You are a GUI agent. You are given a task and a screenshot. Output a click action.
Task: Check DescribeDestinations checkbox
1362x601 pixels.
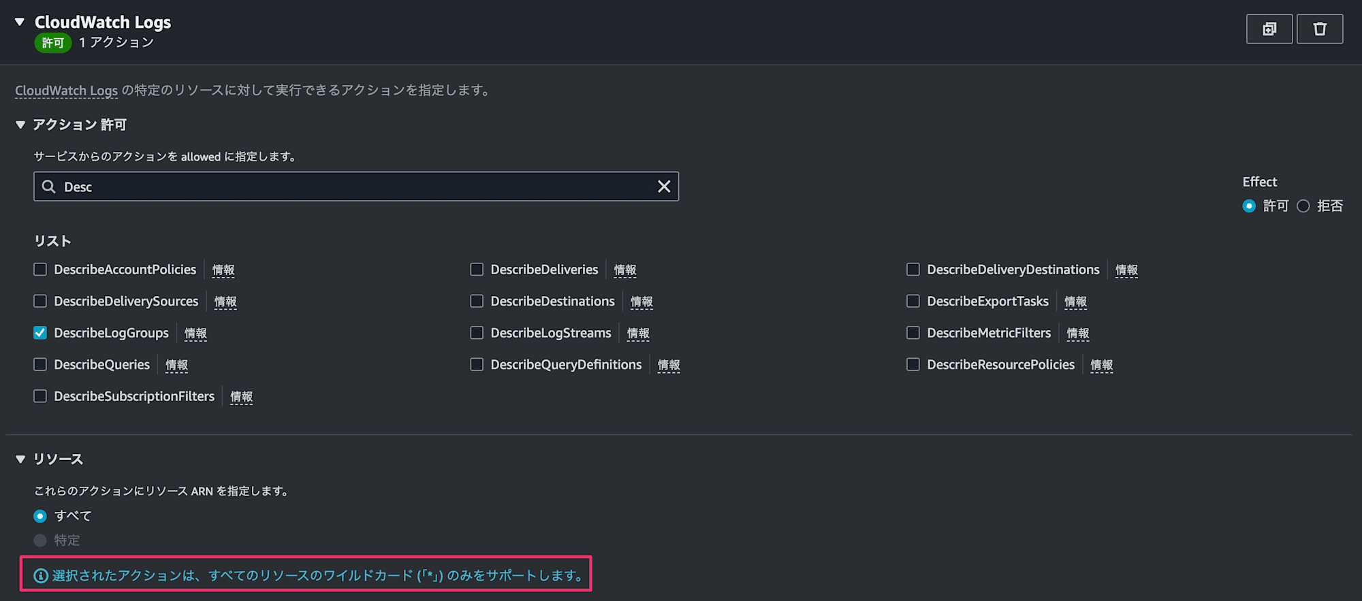[x=477, y=301]
